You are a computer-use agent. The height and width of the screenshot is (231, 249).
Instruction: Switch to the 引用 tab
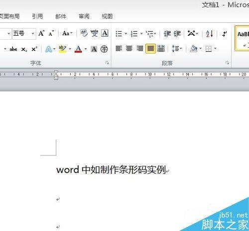[37, 16]
